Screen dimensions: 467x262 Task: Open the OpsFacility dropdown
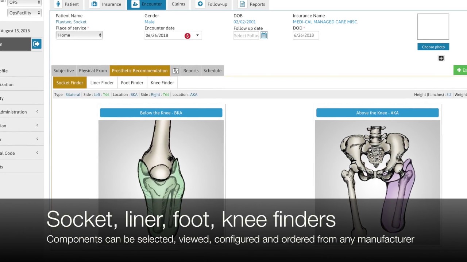click(x=24, y=13)
